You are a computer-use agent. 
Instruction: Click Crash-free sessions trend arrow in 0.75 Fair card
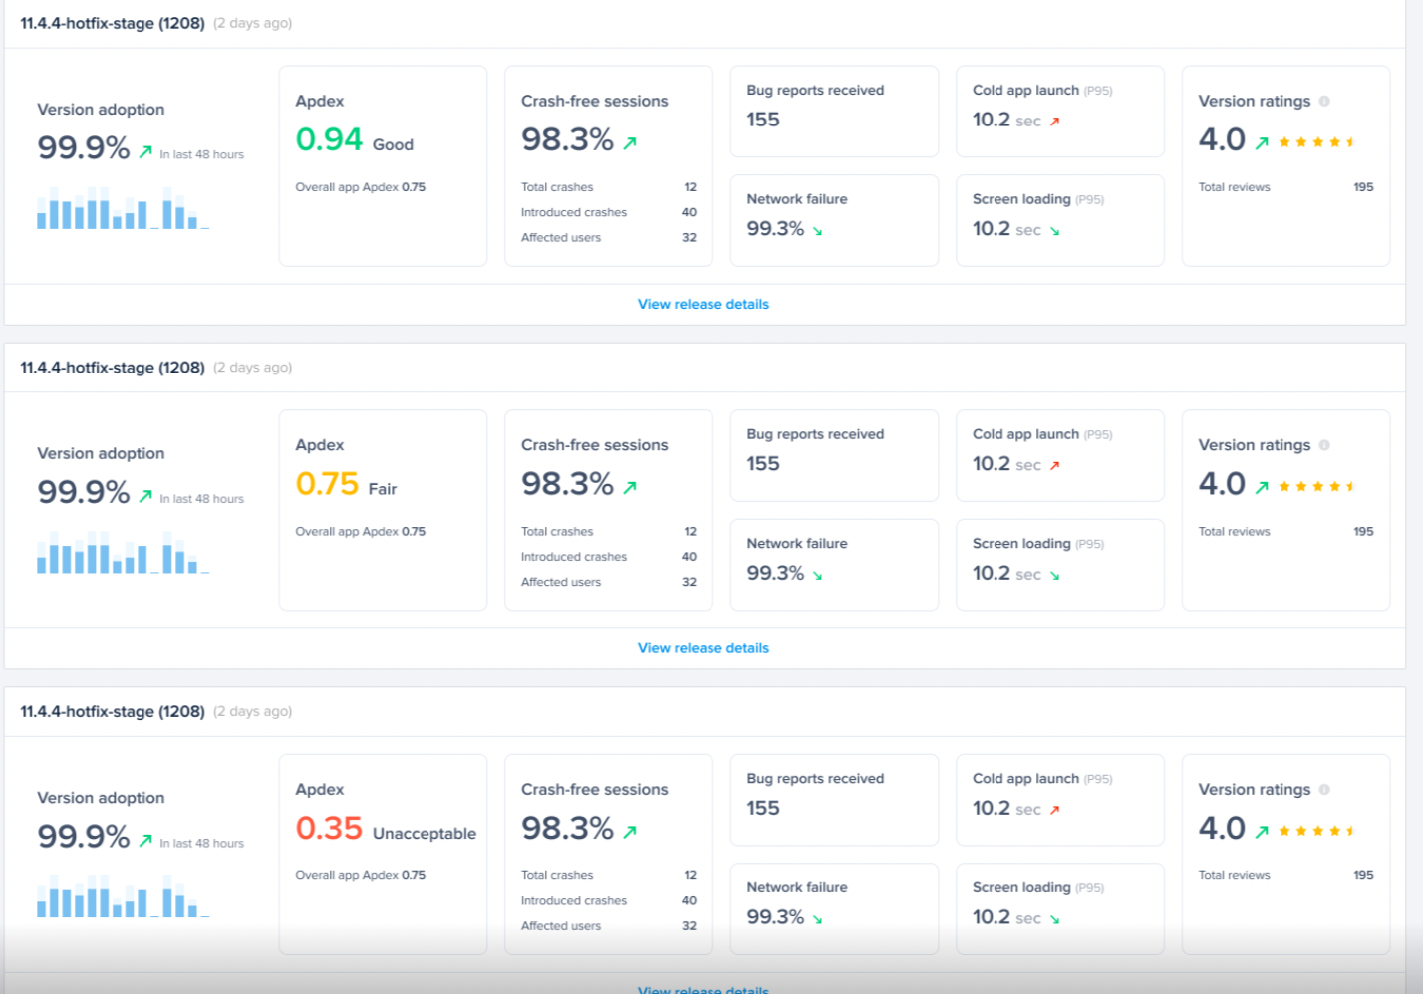[630, 488]
